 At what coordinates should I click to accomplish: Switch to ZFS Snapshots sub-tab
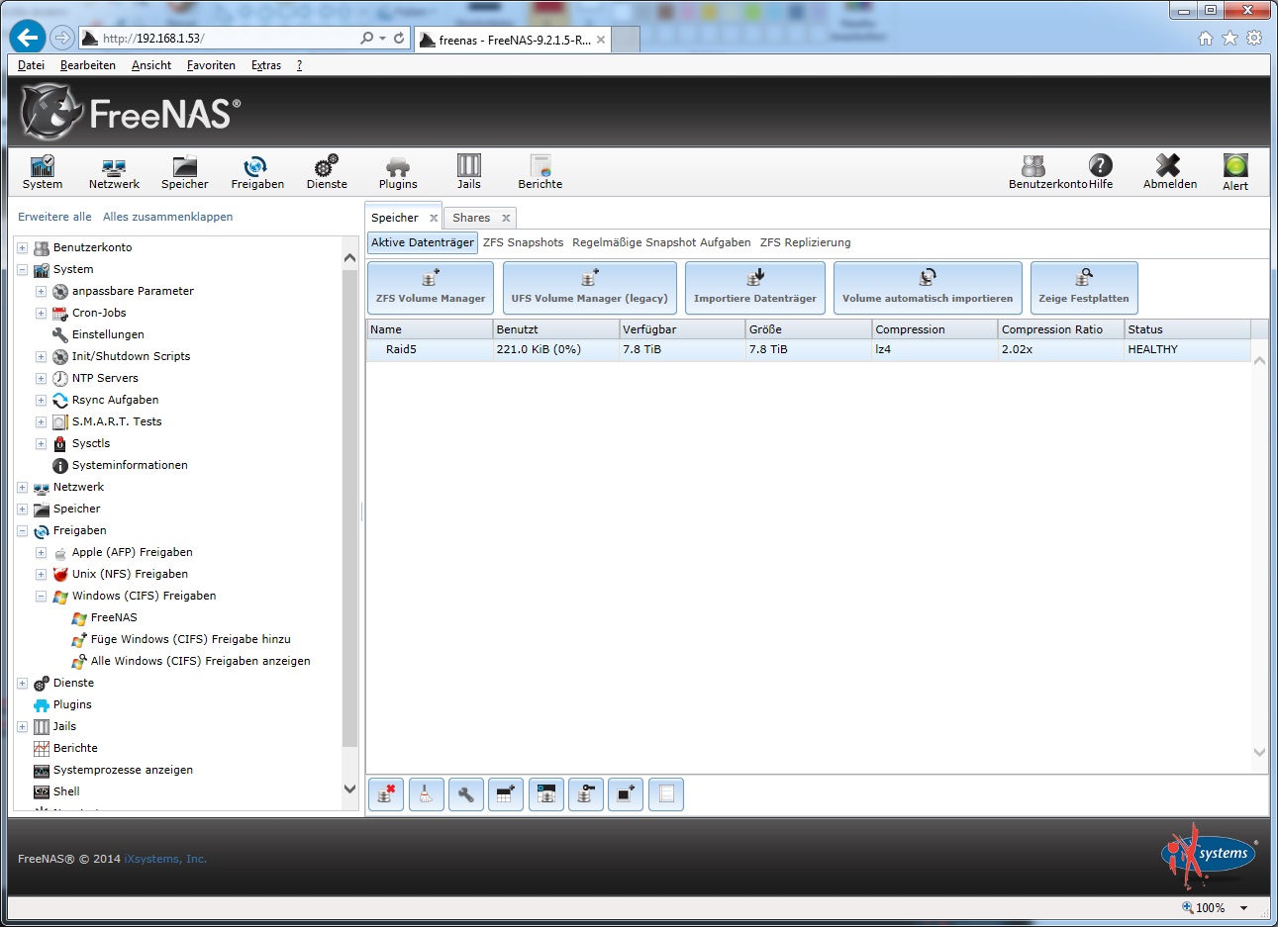(x=523, y=242)
